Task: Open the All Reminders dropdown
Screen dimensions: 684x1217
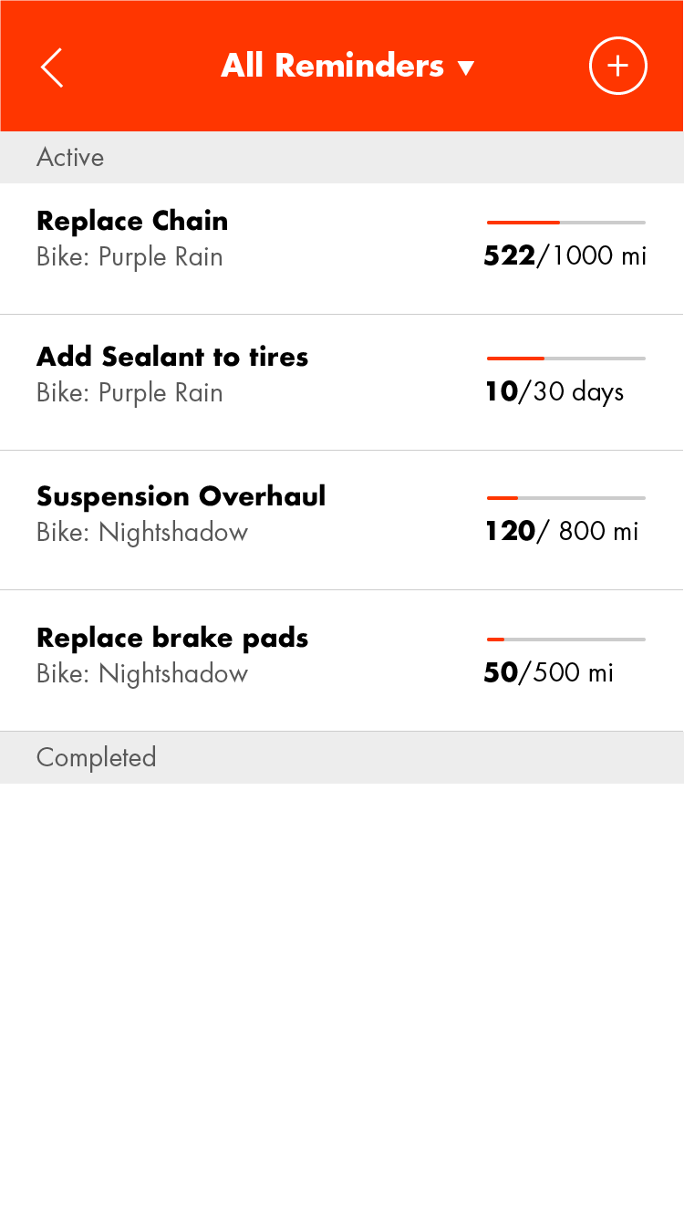Action: [x=333, y=67]
